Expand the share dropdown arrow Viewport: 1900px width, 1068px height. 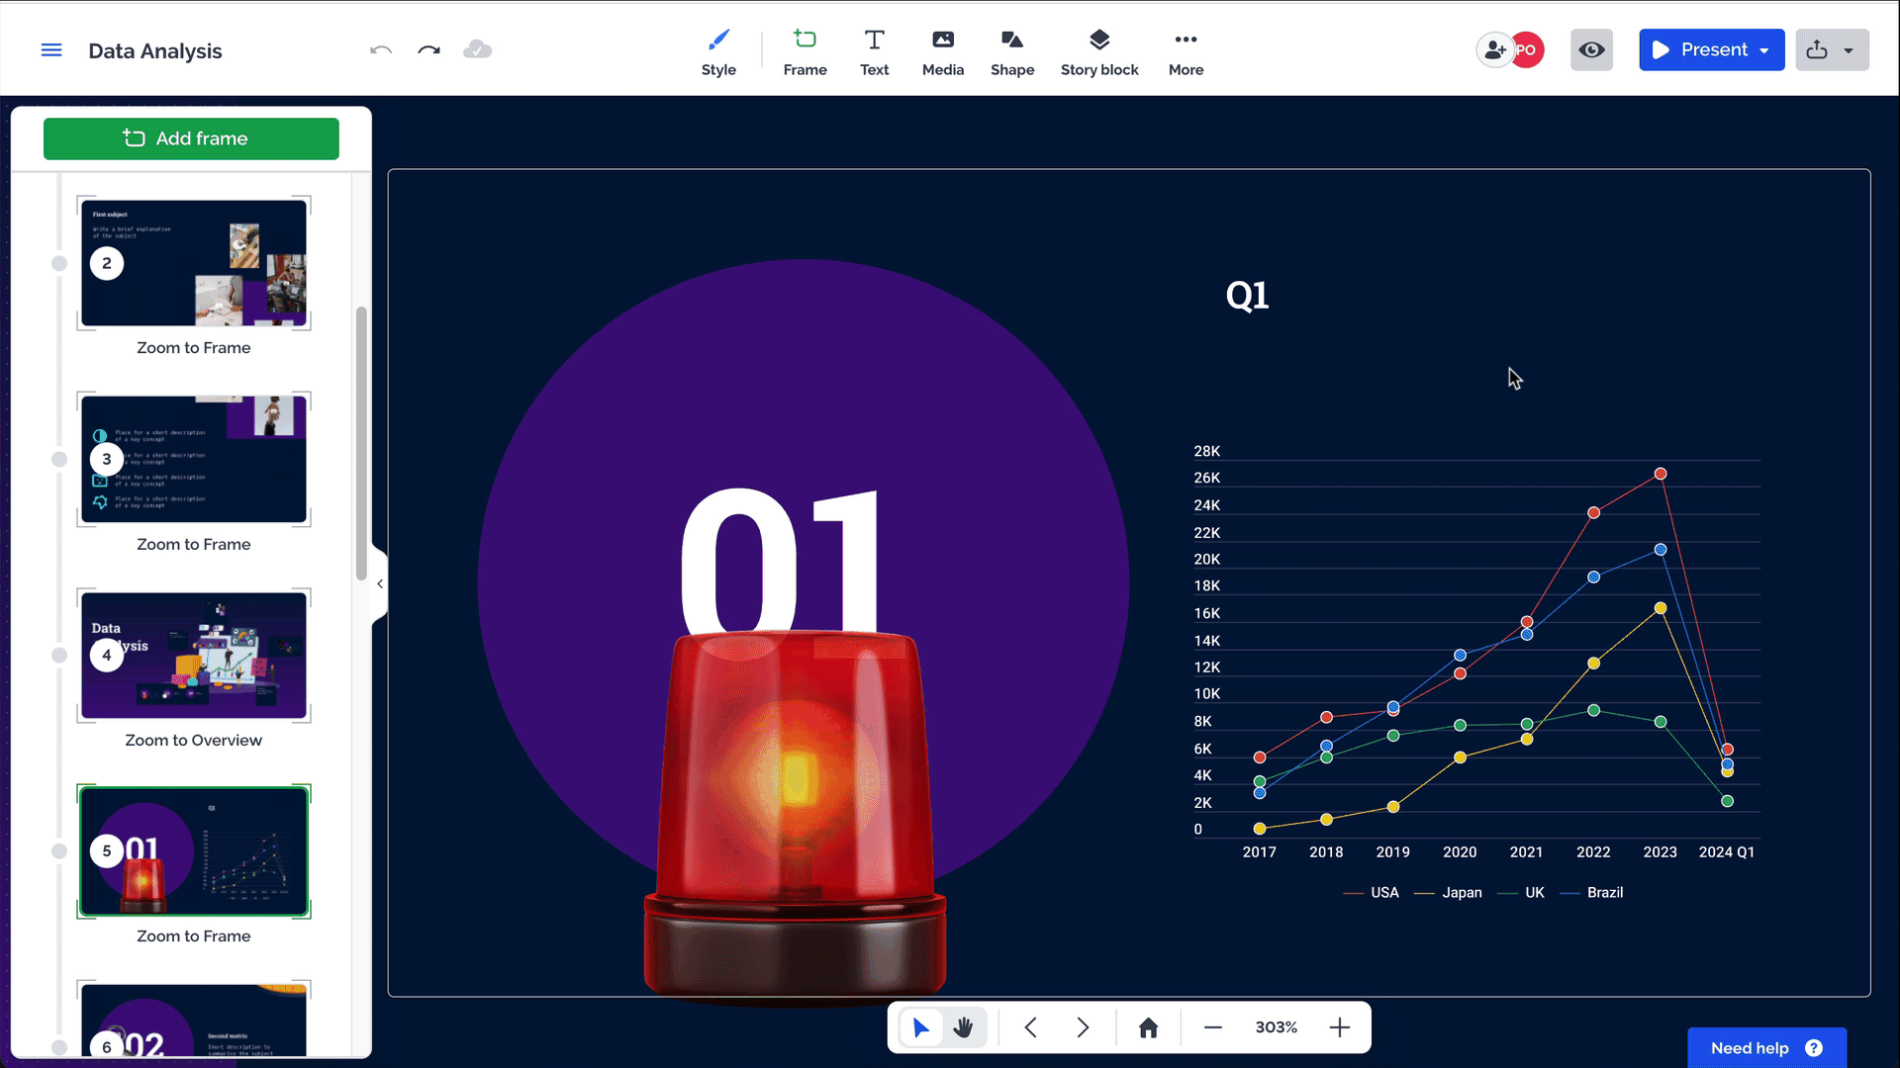(x=1849, y=50)
